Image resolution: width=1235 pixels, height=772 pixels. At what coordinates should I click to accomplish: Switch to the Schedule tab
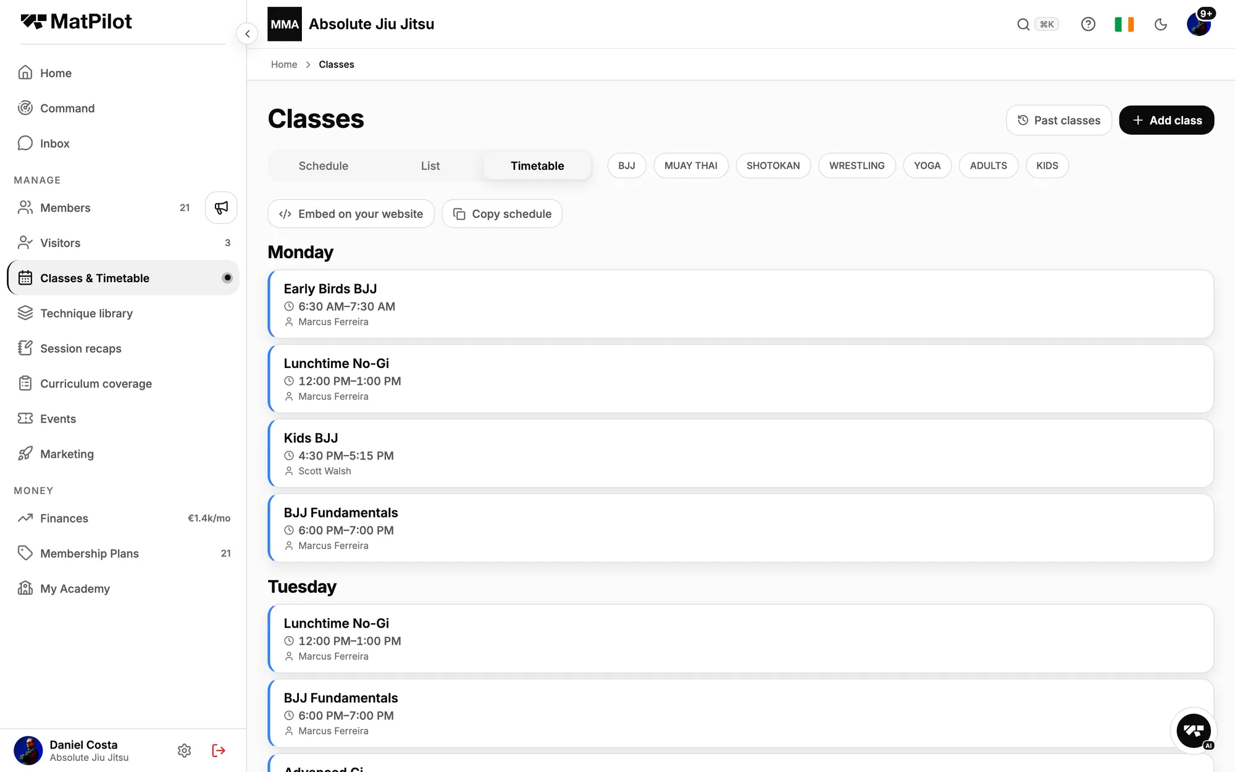tap(323, 166)
